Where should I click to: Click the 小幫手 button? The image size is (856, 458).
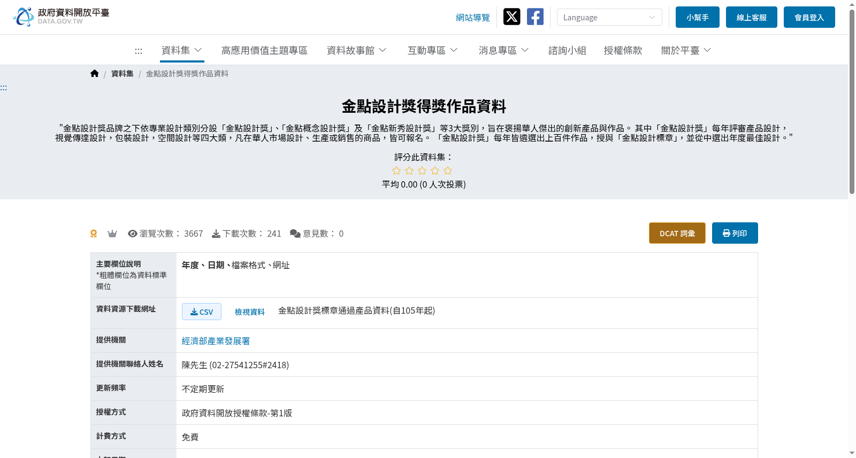(x=698, y=17)
